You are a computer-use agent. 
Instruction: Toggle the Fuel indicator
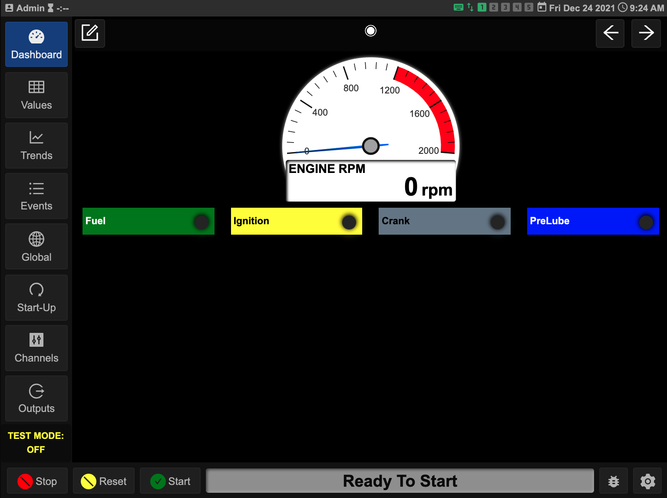tap(148, 221)
